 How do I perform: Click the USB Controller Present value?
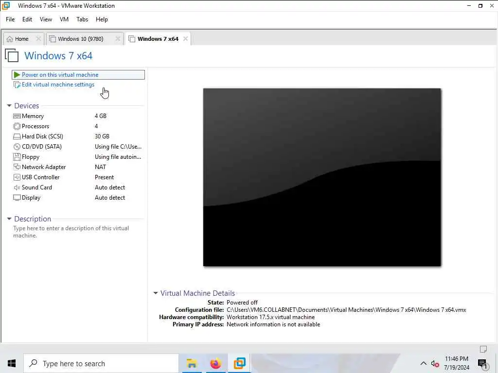click(x=104, y=177)
